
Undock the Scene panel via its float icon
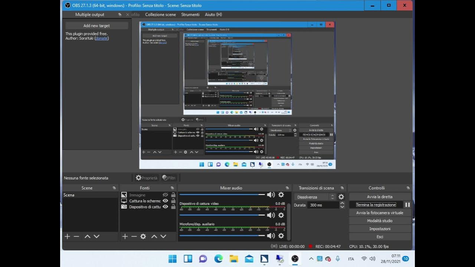click(114, 188)
